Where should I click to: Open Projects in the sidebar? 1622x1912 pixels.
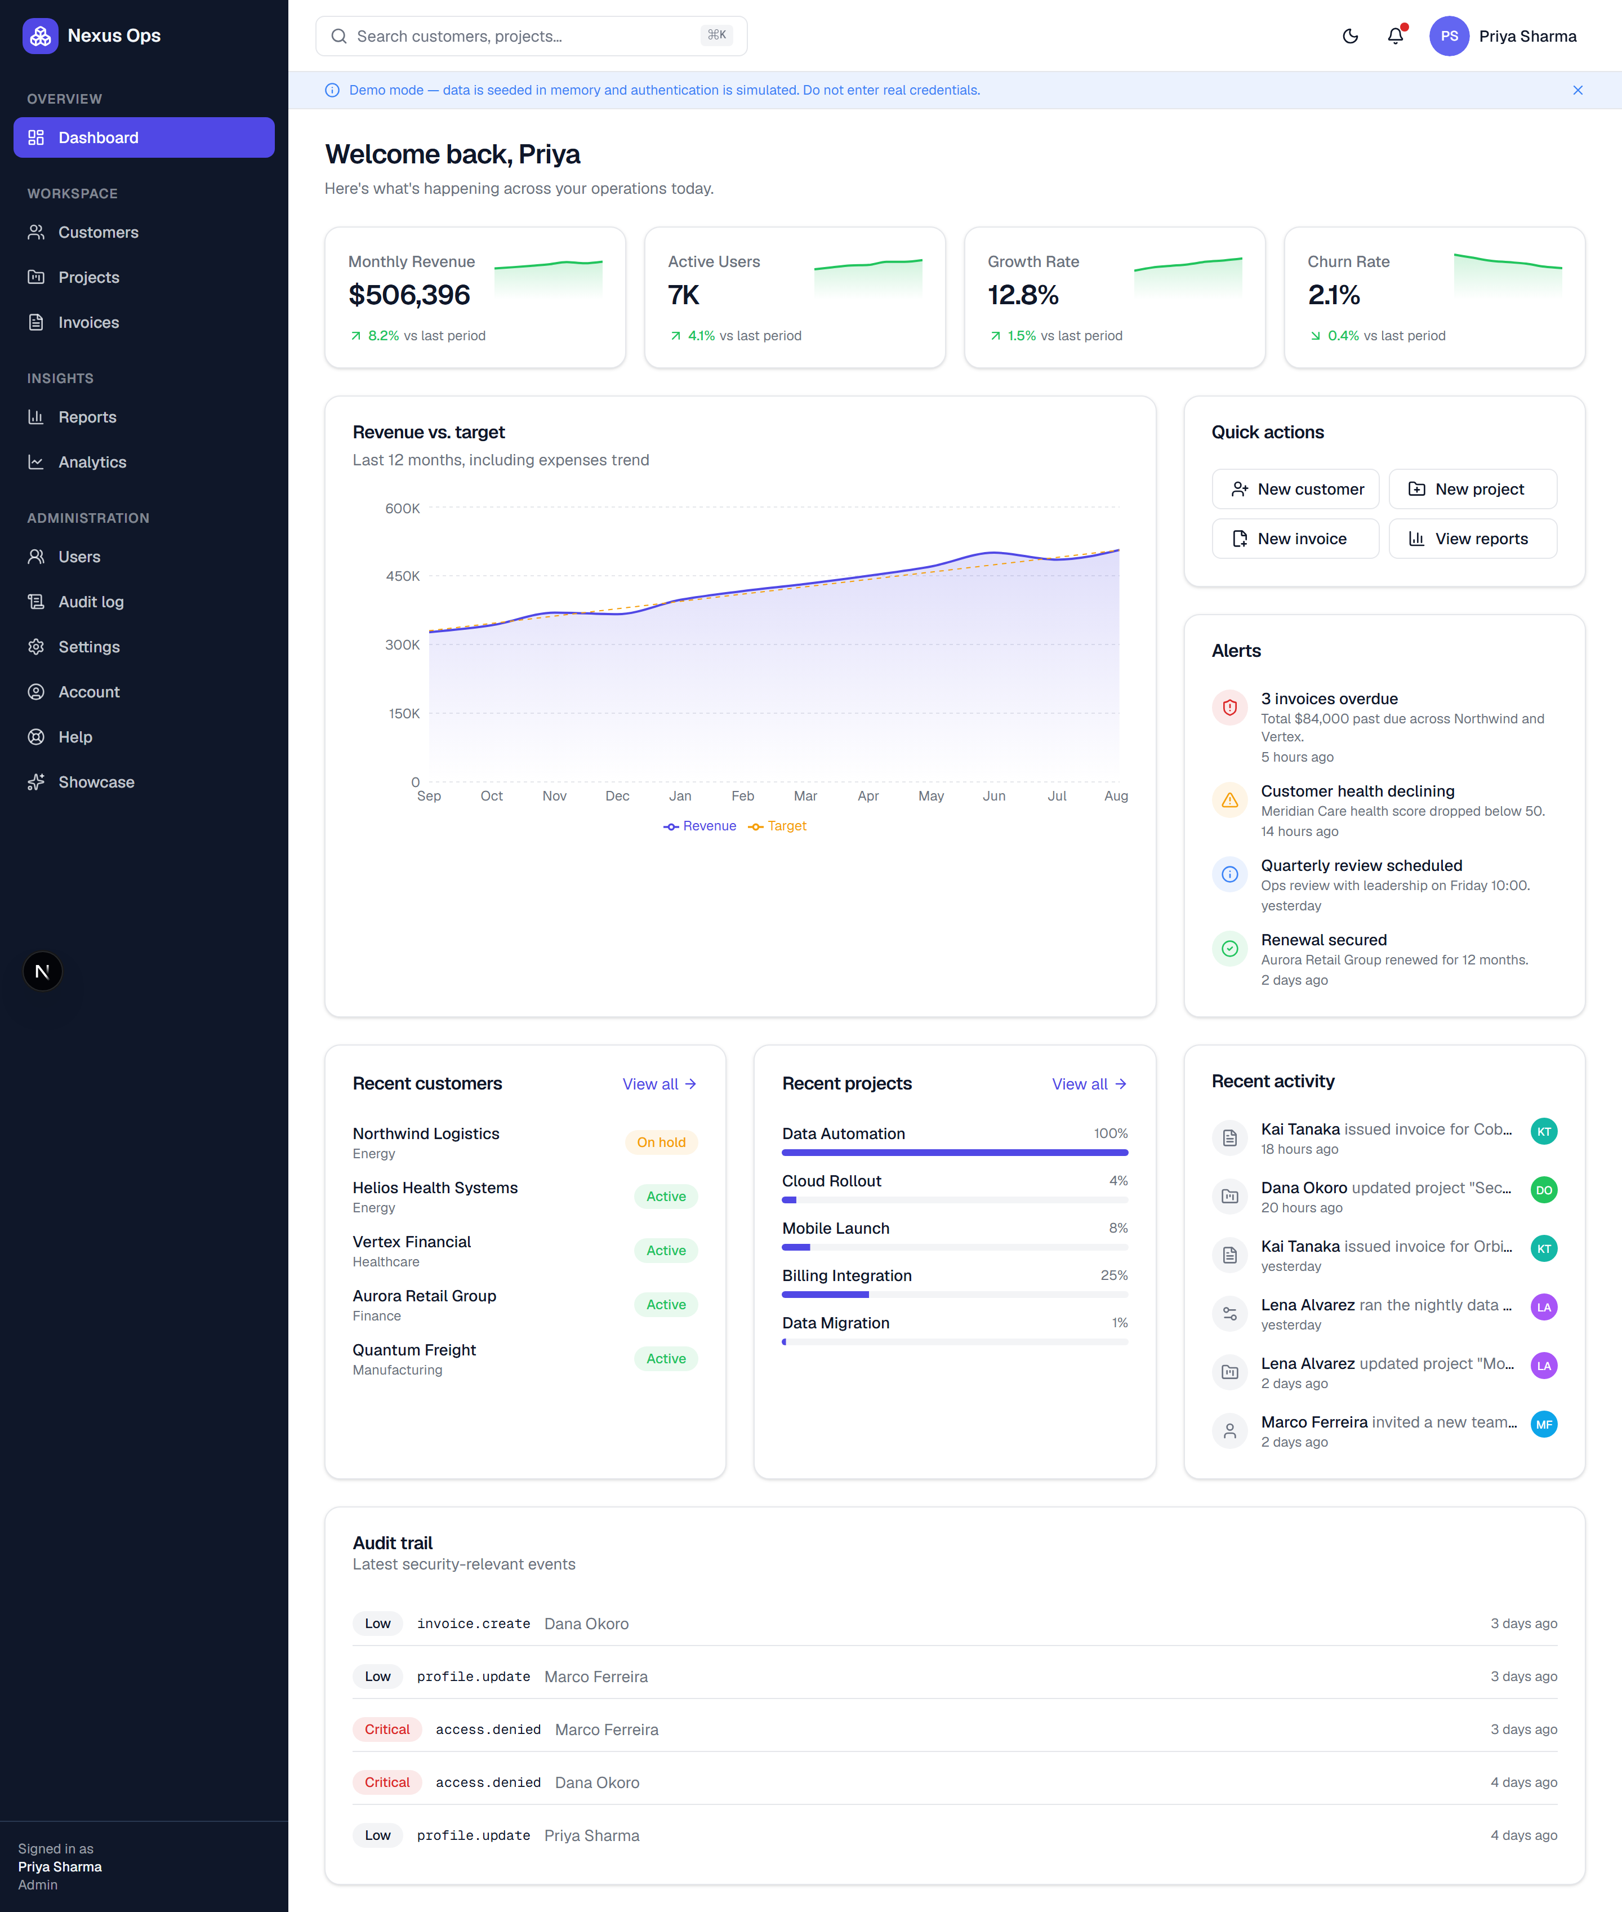point(144,277)
